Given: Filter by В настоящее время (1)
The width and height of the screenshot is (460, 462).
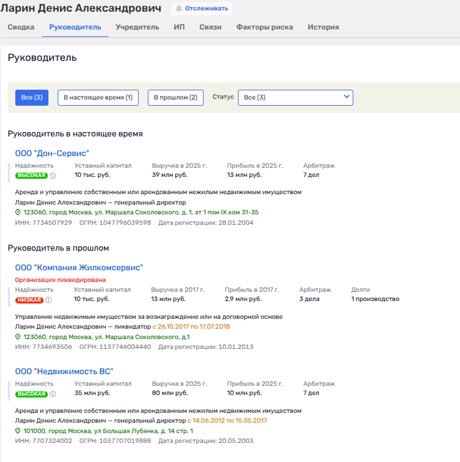Looking at the screenshot, I should tap(98, 98).
